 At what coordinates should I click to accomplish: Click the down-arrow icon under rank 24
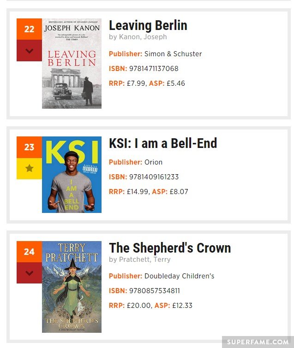[29, 273]
